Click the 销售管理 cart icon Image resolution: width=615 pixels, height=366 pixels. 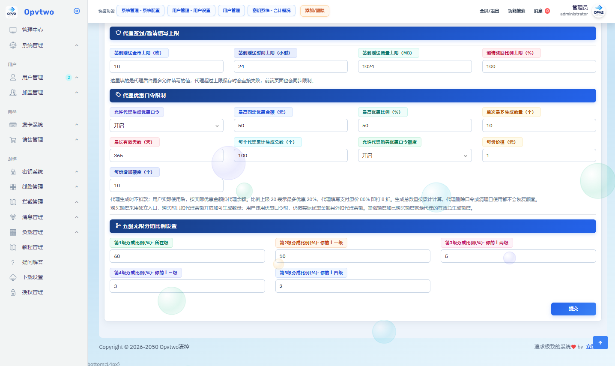click(13, 140)
